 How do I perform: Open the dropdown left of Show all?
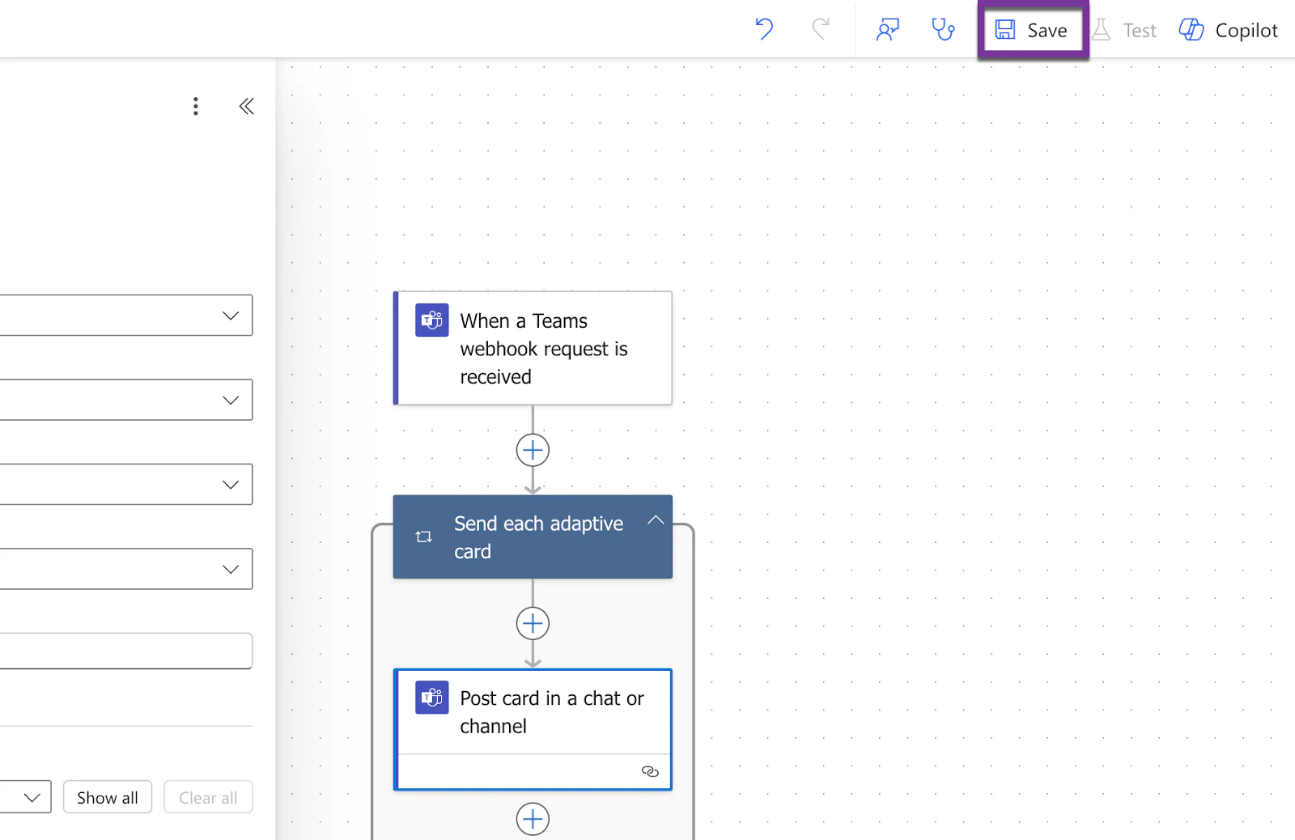[x=26, y=797]
